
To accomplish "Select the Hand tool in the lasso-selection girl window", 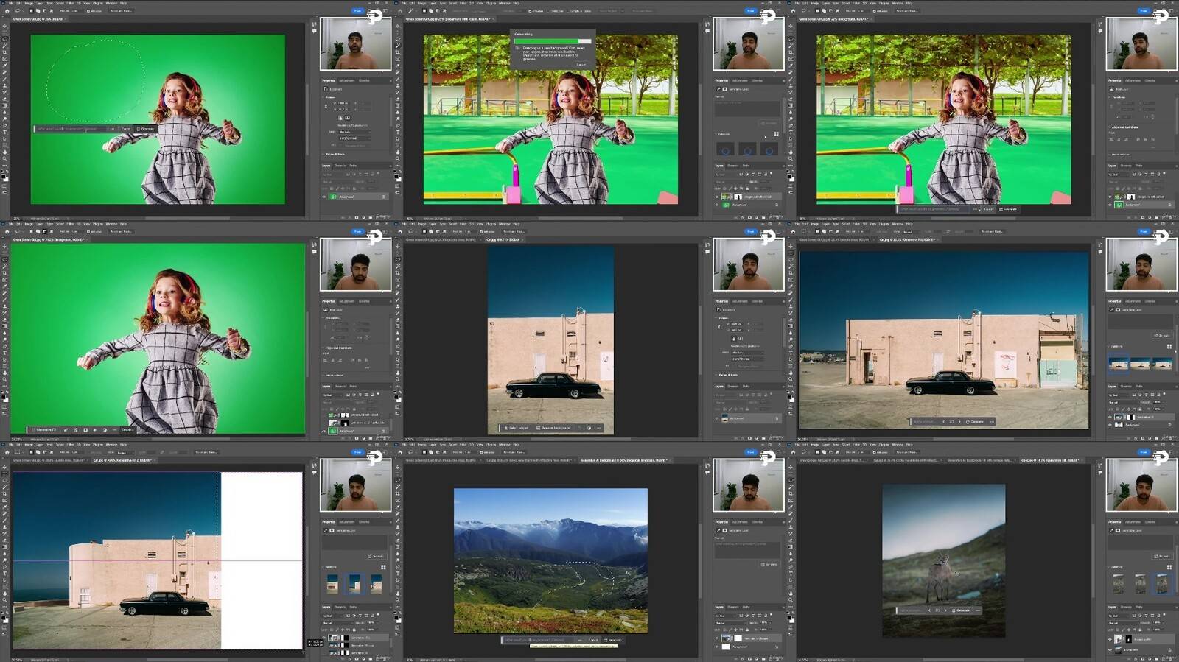I will tap(4, 152).
